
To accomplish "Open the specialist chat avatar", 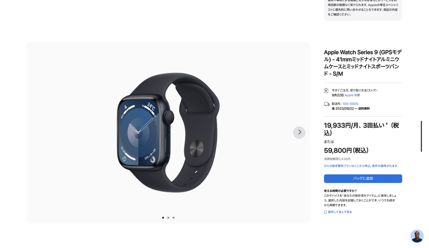I will pos(417,236).
